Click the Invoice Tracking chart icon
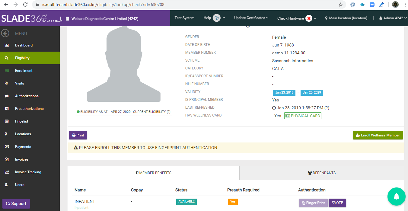 point(7,172)
